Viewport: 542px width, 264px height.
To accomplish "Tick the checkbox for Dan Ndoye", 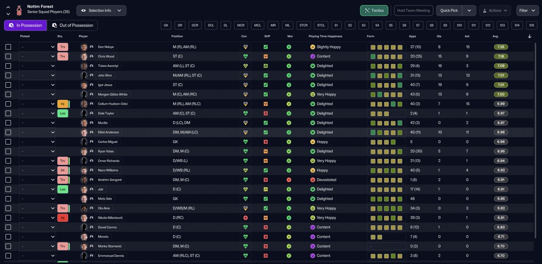I will [x=8, y=47].
